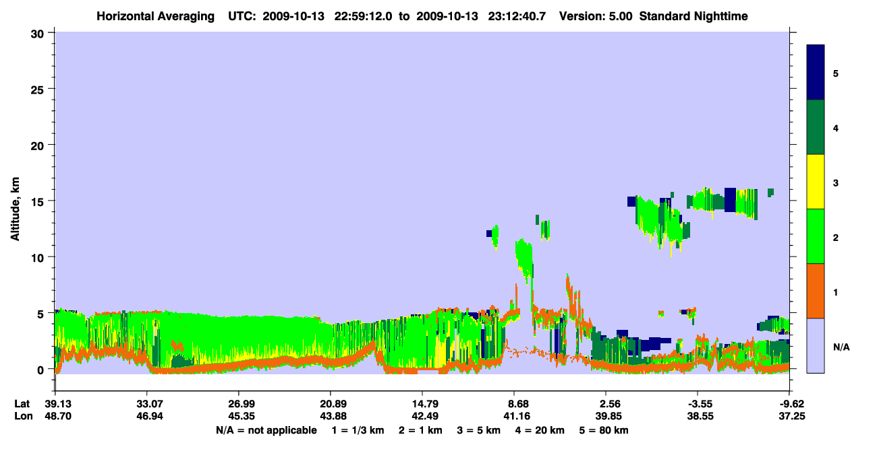Click the lavender N/A colorbar segment
877x449 pixels.
[x=816, y=345]
